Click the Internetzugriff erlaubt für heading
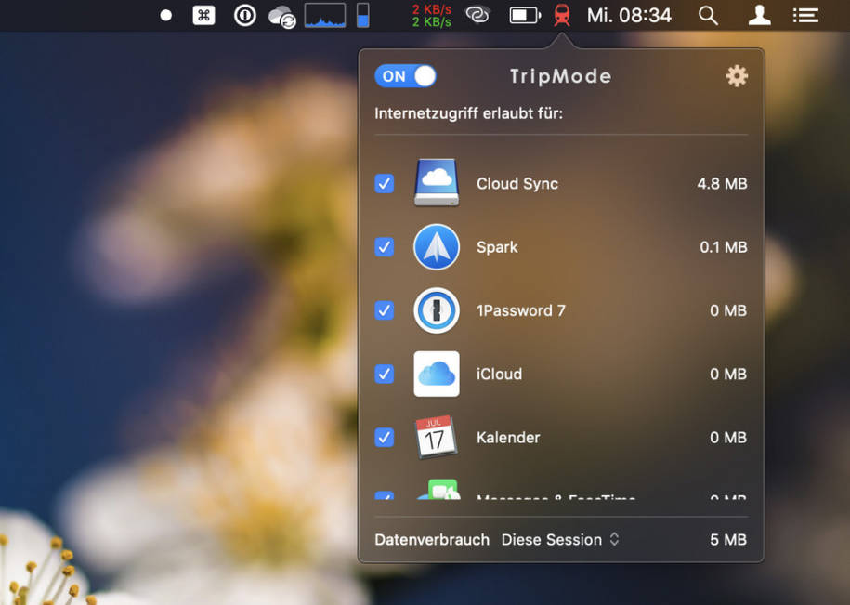The width and height of the screenshot is (850, 605). (469, 113)
